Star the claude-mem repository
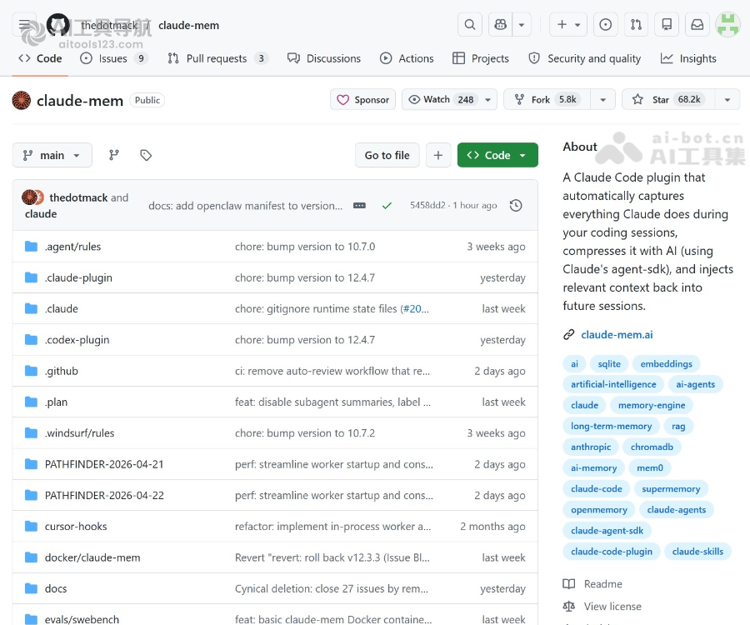 coord(668,99)
